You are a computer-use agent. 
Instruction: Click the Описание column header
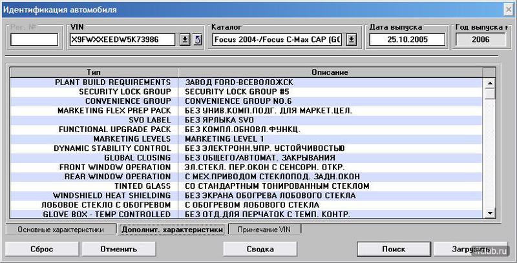click(x=330, y=72)
